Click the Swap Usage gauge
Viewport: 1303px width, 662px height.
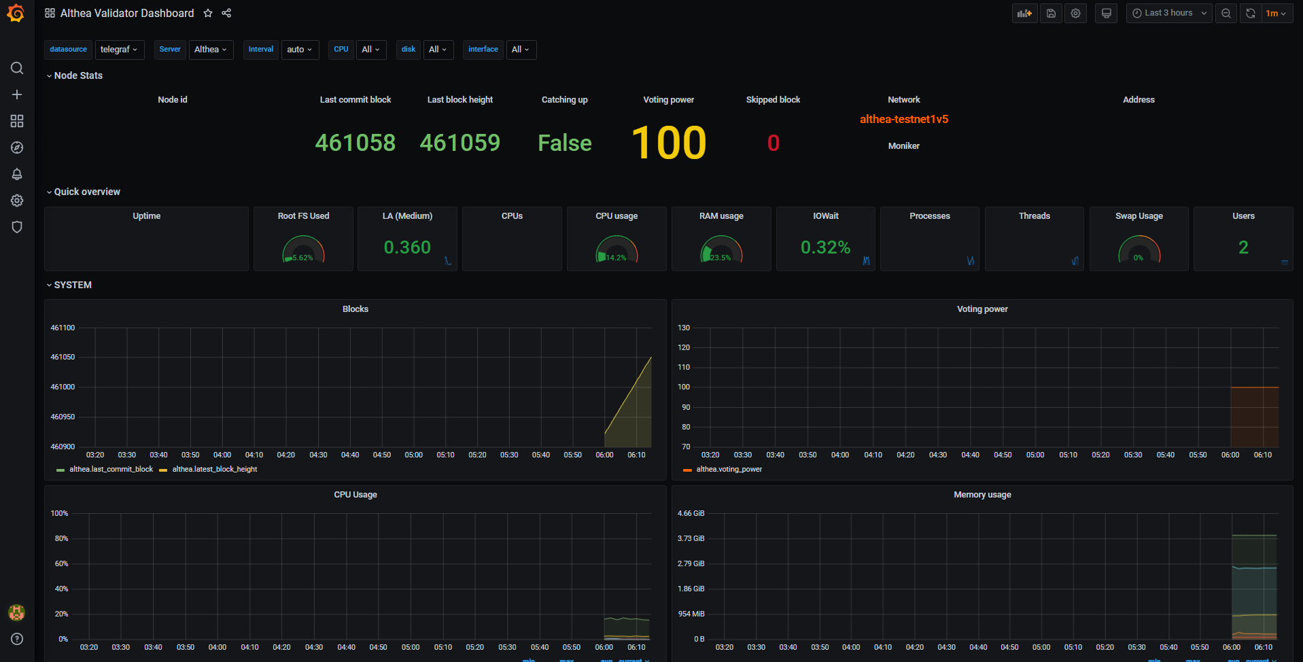(1139, 249)
